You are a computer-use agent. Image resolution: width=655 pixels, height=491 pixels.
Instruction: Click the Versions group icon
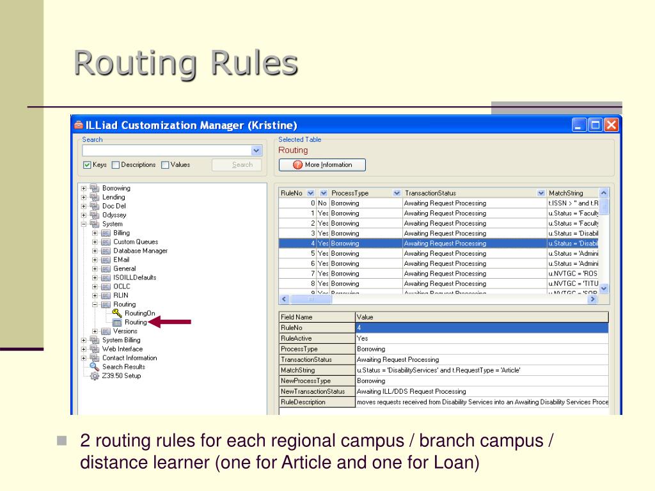point(106,331)
